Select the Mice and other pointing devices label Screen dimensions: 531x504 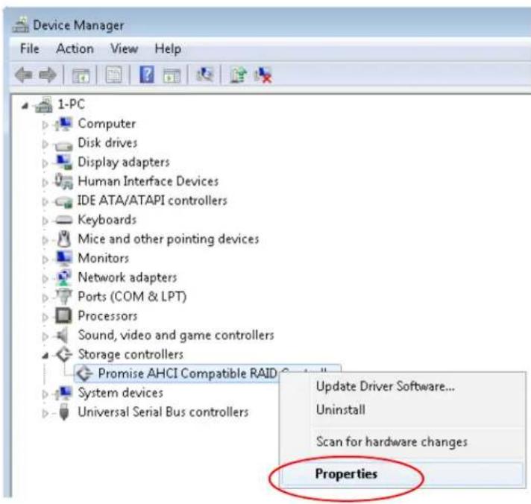pyautogui.click(x=169, y=239)
